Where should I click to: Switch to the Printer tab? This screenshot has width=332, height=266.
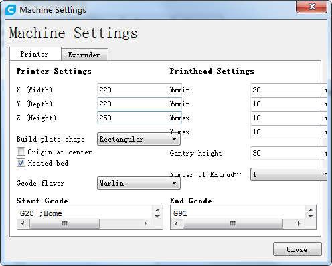point(35,54)
